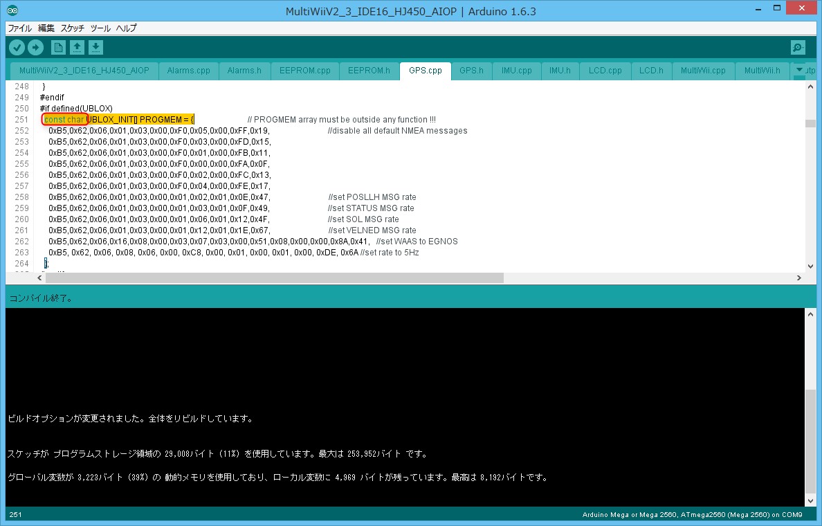This screenshot has height=526, width=822.
Task: Open the スケッチ menu
Action: click(x=73, y=28)
